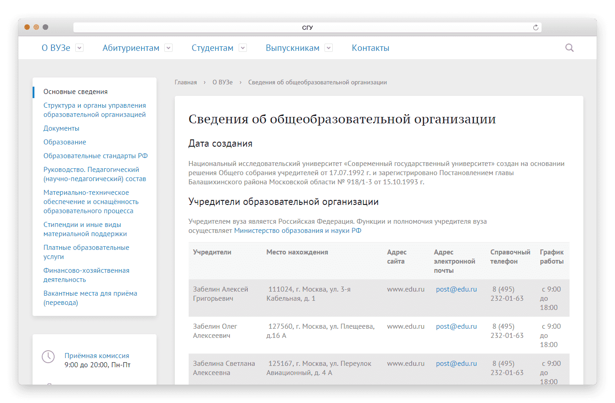Screen dimensions: 615x403
Task: Click the clock icon beside Приёмная комиссия
Action: point(48,357)
